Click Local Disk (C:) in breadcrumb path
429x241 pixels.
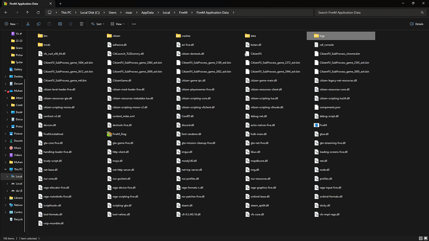(90, 12)
